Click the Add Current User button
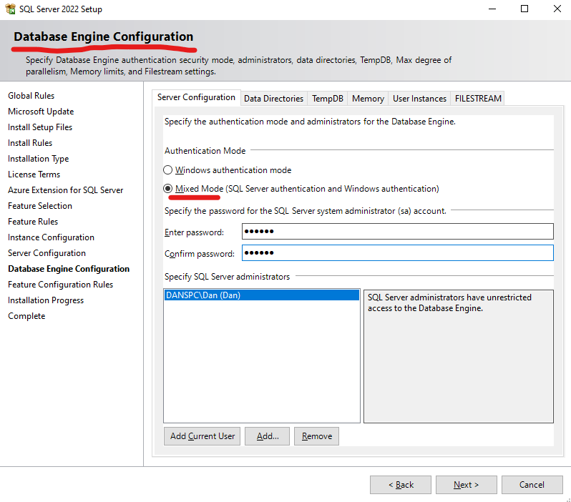This screenshot has height=502, width=571. coord(202,436)
